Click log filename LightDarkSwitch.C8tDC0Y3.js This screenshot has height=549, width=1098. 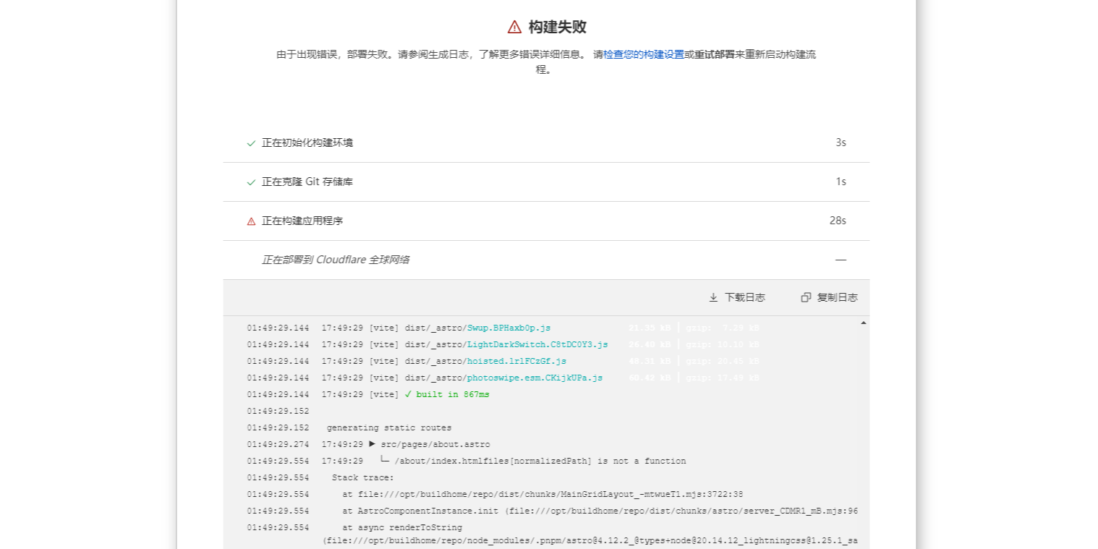tap(537, 344)
